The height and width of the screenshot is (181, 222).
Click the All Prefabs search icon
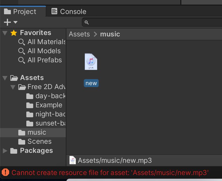tap(22, 60)
